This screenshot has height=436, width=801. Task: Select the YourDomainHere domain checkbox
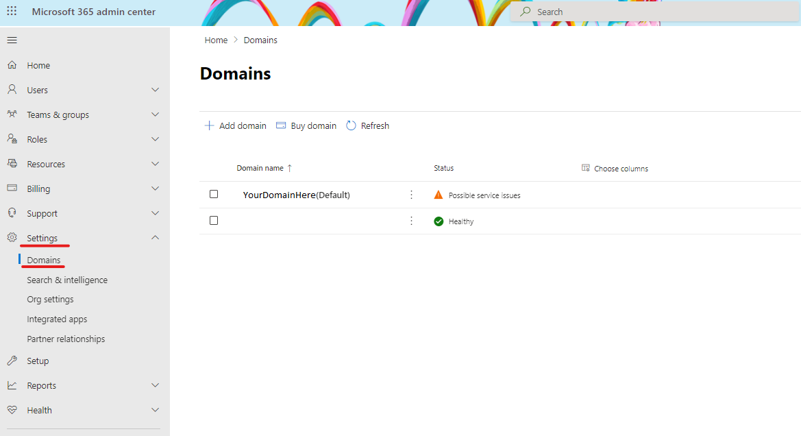tap(214, 194)
